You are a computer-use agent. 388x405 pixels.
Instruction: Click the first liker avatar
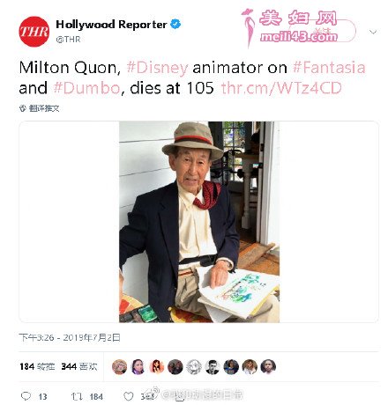click(119, 366)
